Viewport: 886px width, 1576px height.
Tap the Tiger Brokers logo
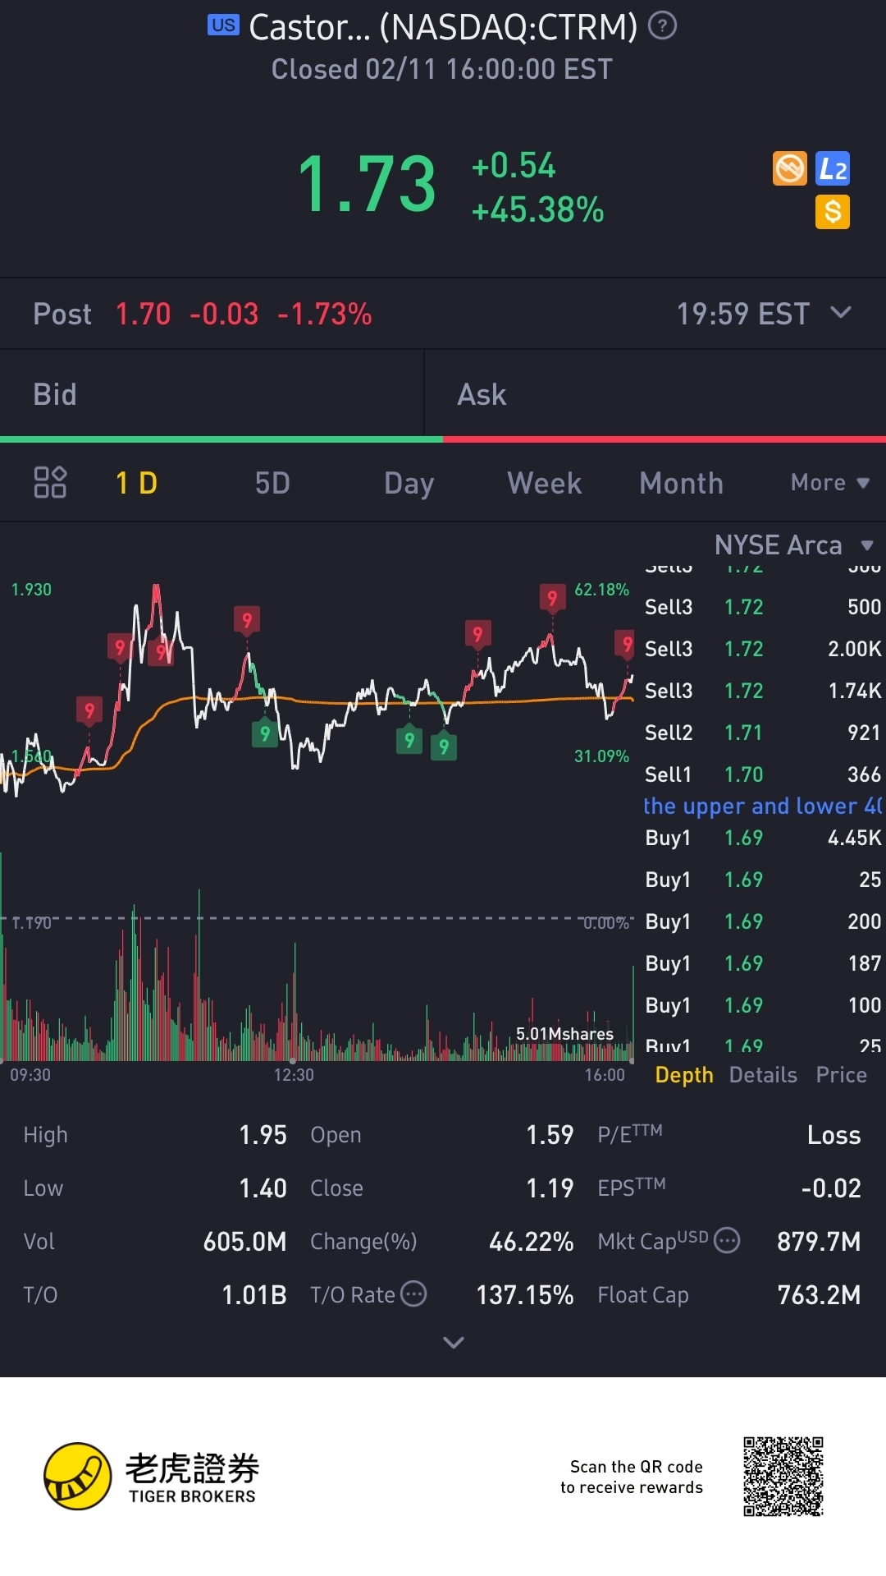152,1476
